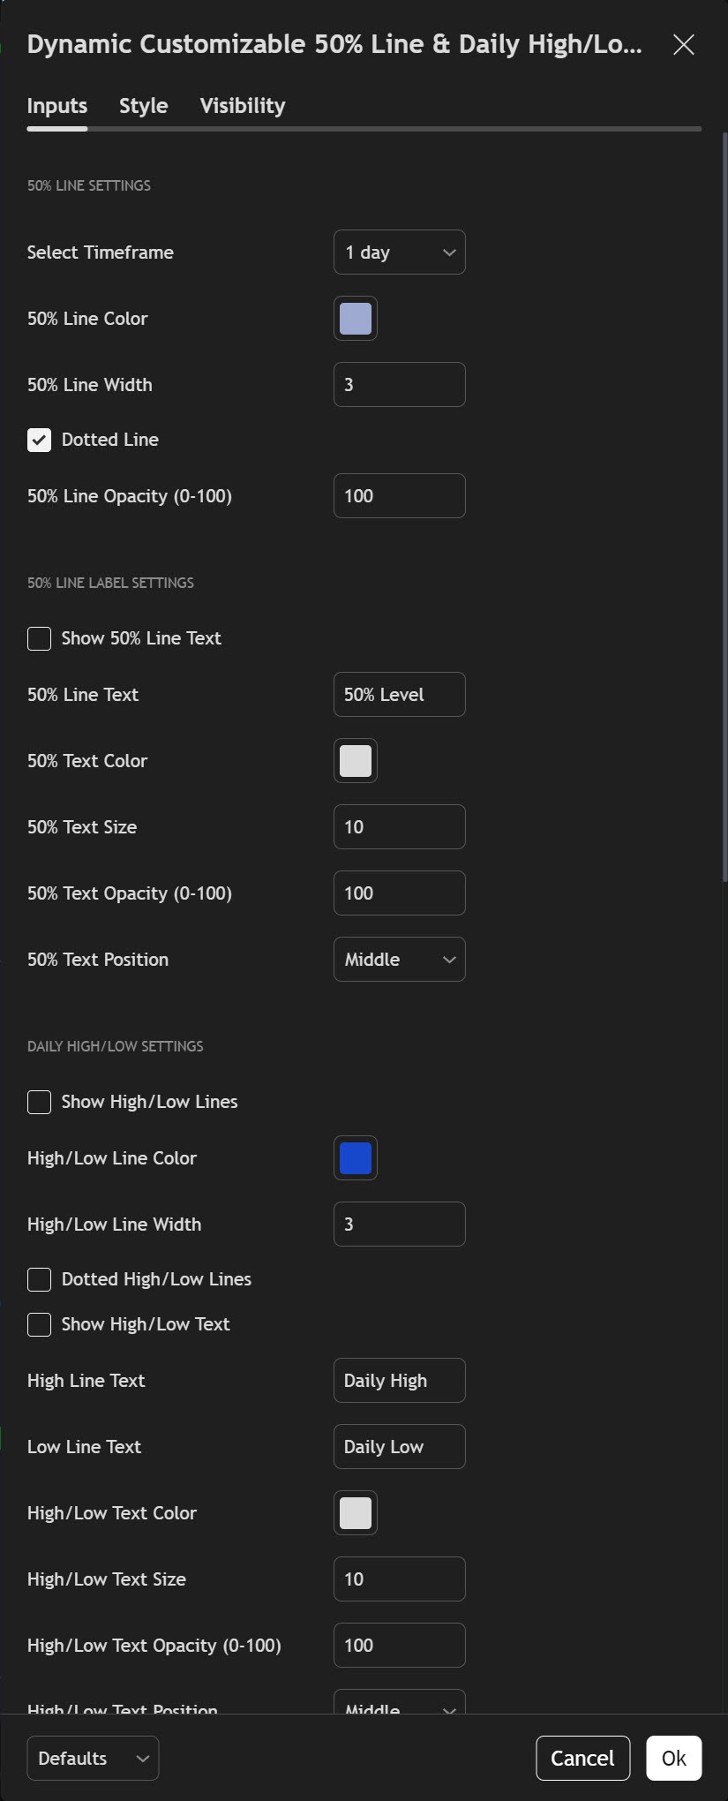Expand the Select Timeframe dropdown
Image resolution: width=728 pixels, height=1801 pixels.
(x=399, y=252)
